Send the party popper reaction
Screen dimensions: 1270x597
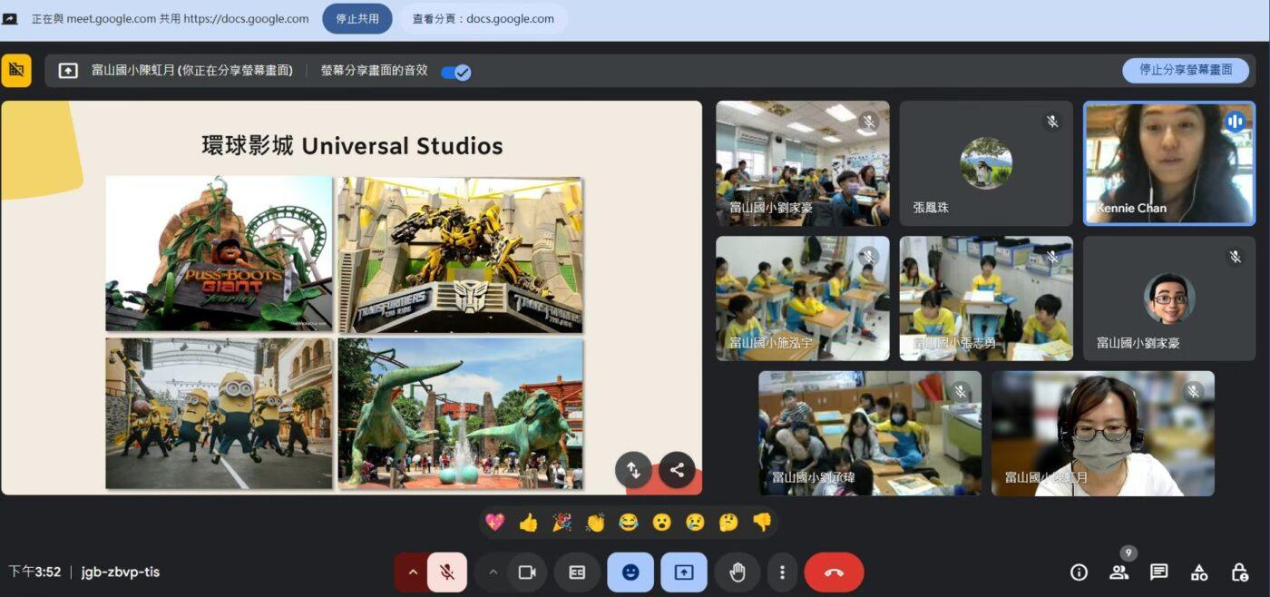pyautogui.click(x=562, y=522)
